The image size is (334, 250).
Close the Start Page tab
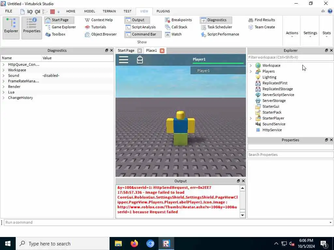[x=140, y=50]
